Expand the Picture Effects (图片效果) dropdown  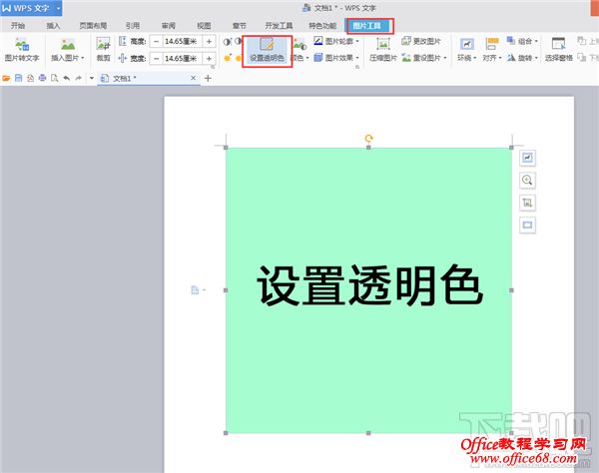[x=336, y=59]
